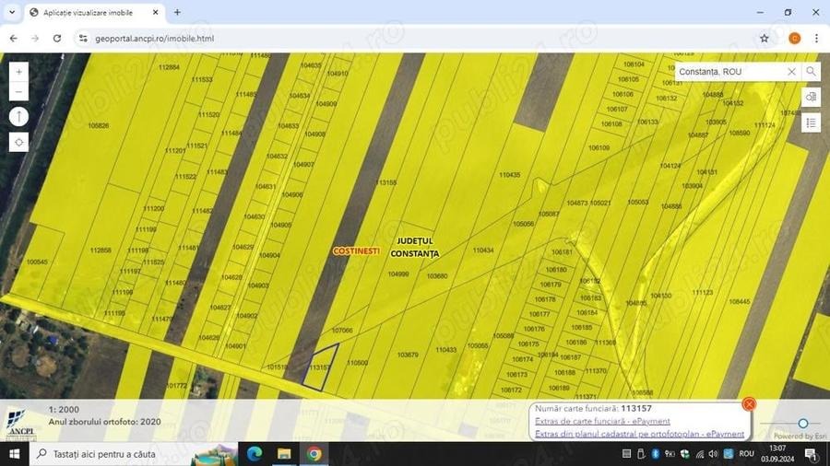
Task: Click parcel 111123 on the map
Action: [703, 293]
